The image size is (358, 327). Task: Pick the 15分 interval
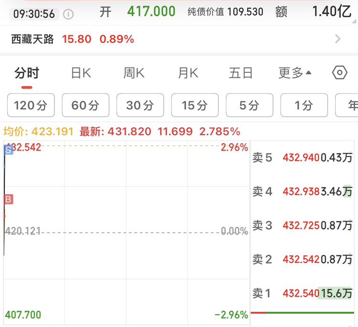(195, 105)
